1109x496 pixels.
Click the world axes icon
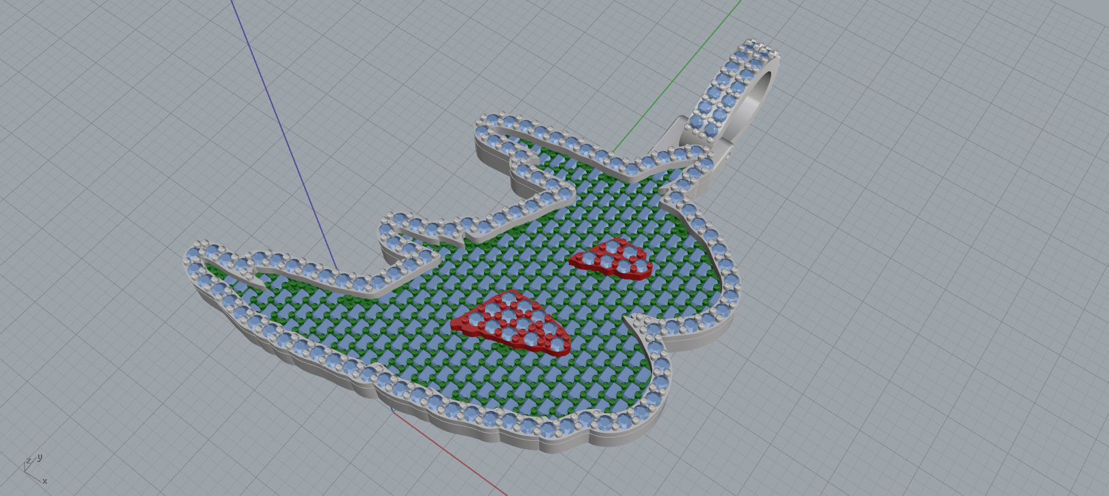[x=35, y=470]
